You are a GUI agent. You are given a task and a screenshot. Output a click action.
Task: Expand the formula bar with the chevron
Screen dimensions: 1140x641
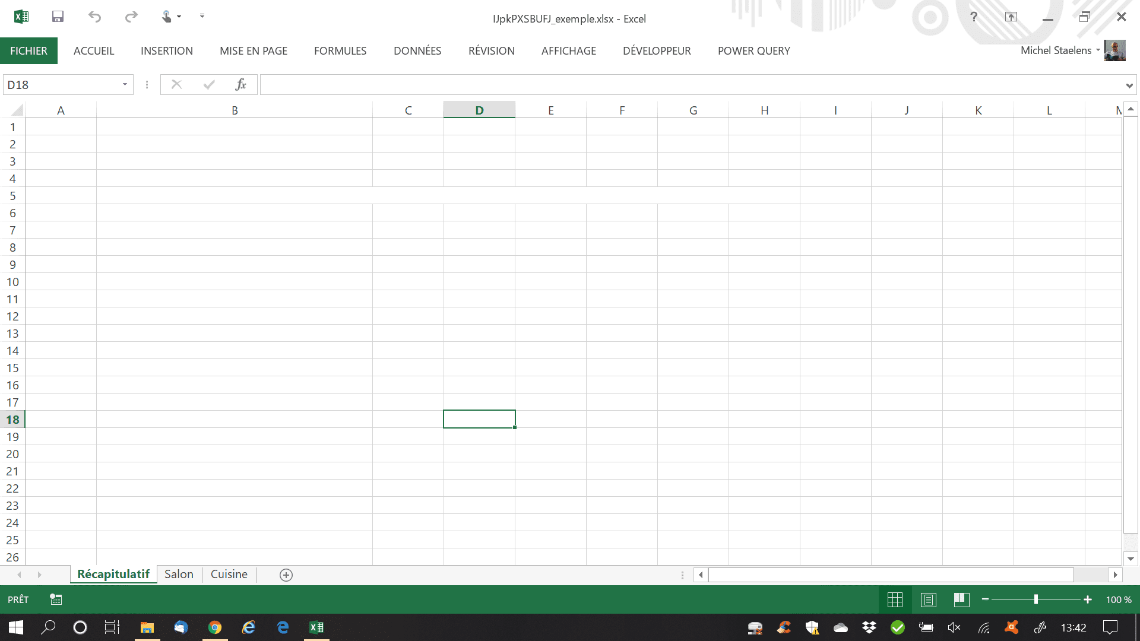1129,85
